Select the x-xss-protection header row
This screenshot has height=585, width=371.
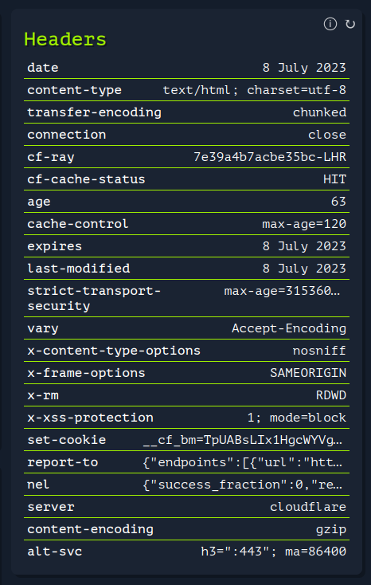(187, 418)
